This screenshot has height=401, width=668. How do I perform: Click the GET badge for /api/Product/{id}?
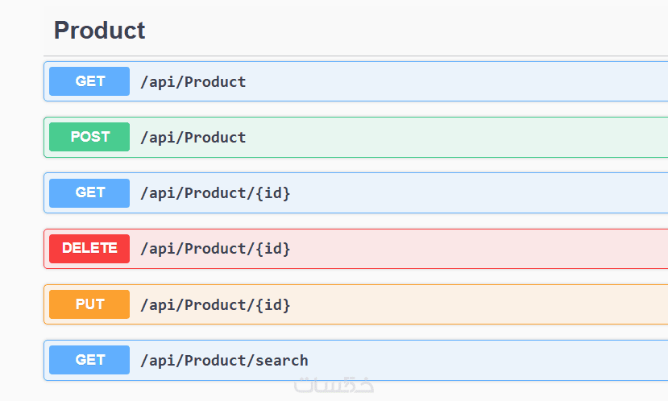point(89,193)
